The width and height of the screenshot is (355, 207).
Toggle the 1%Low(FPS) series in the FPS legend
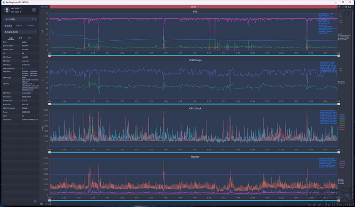(342, 40)
